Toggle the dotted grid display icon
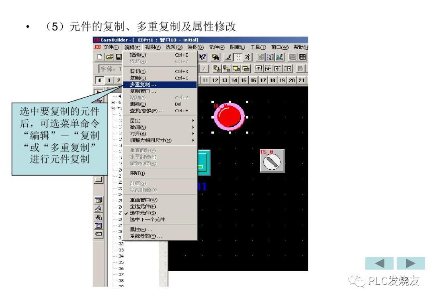 point(238,57)
